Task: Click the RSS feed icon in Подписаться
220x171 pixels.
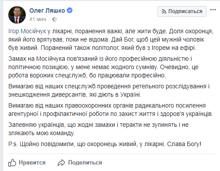Action: pos(164,11)
